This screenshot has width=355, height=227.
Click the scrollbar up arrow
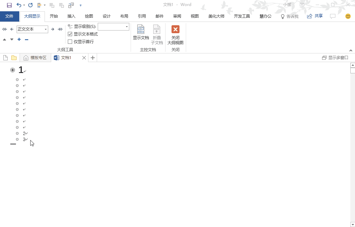click(x=353, y=65)
